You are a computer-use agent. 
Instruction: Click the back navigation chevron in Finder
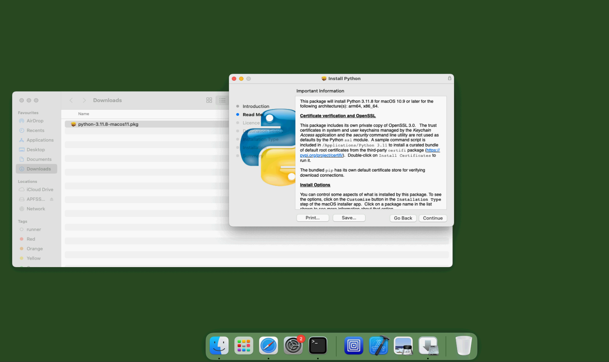[71, 100]
